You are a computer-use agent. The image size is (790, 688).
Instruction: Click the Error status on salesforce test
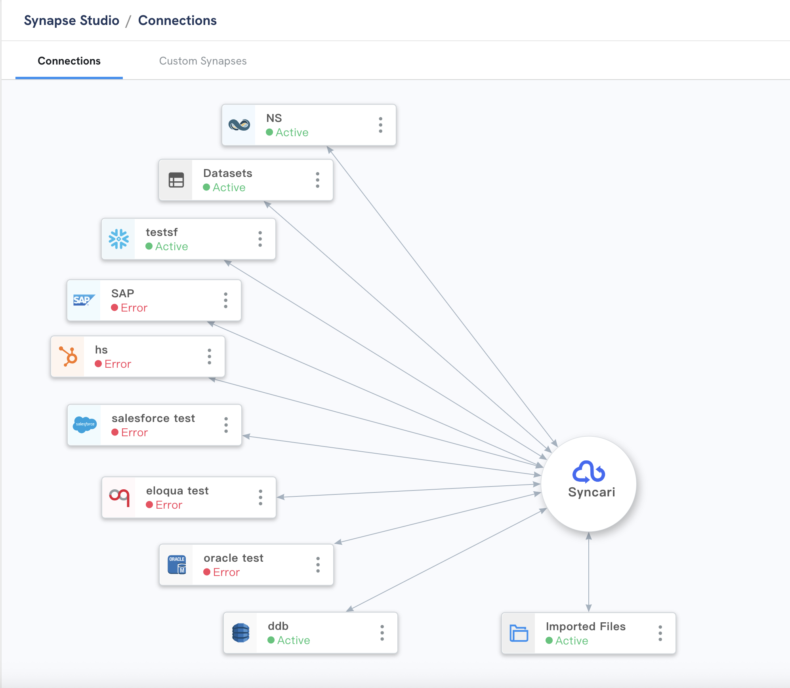click(x=130, y=432)
